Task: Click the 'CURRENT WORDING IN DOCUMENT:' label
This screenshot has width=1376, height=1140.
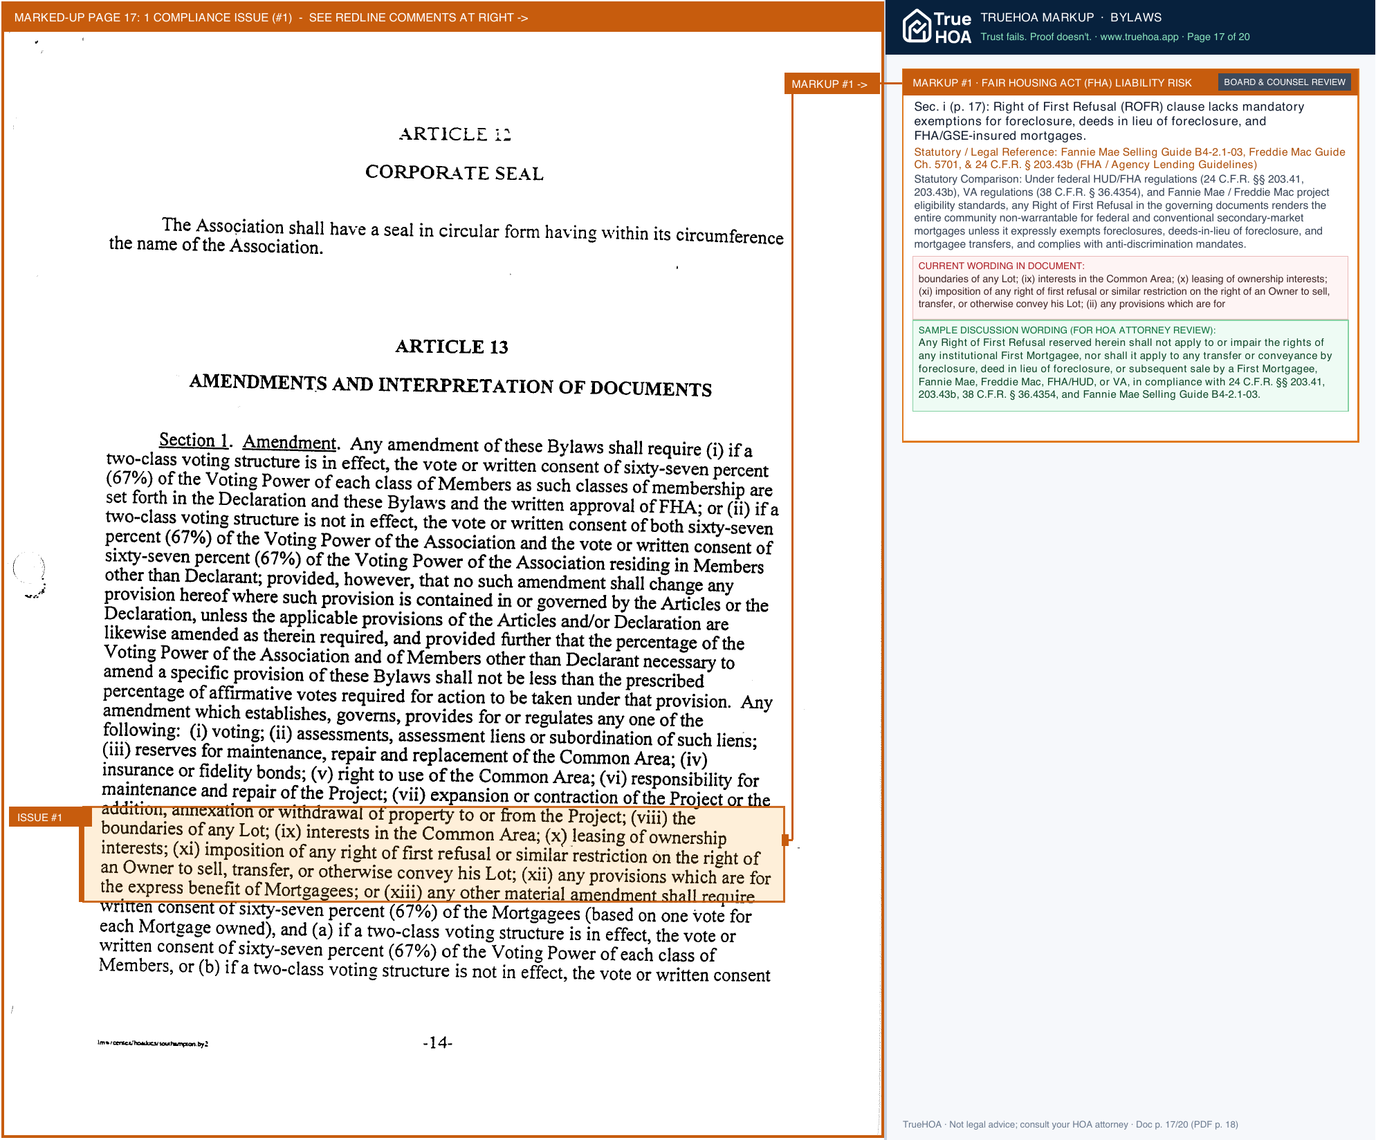Action: point(1001,266)
